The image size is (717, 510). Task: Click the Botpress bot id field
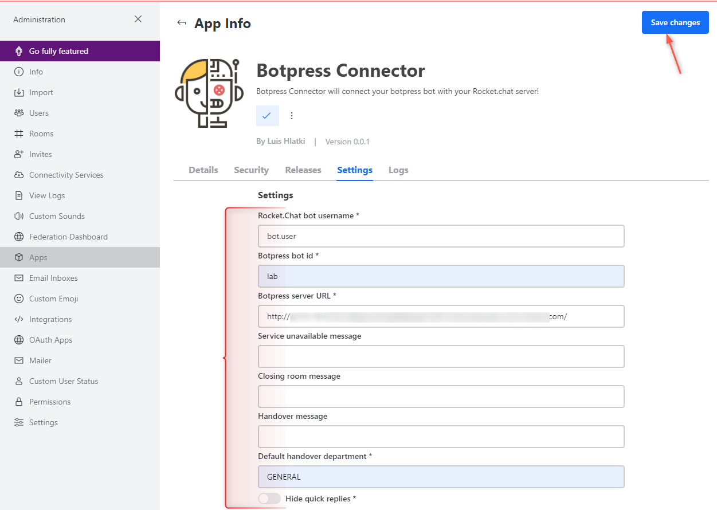click(441, 276)
